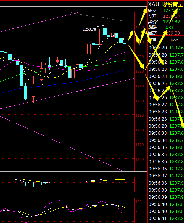Click the 09:56:37 tick row

pos(157,176)
